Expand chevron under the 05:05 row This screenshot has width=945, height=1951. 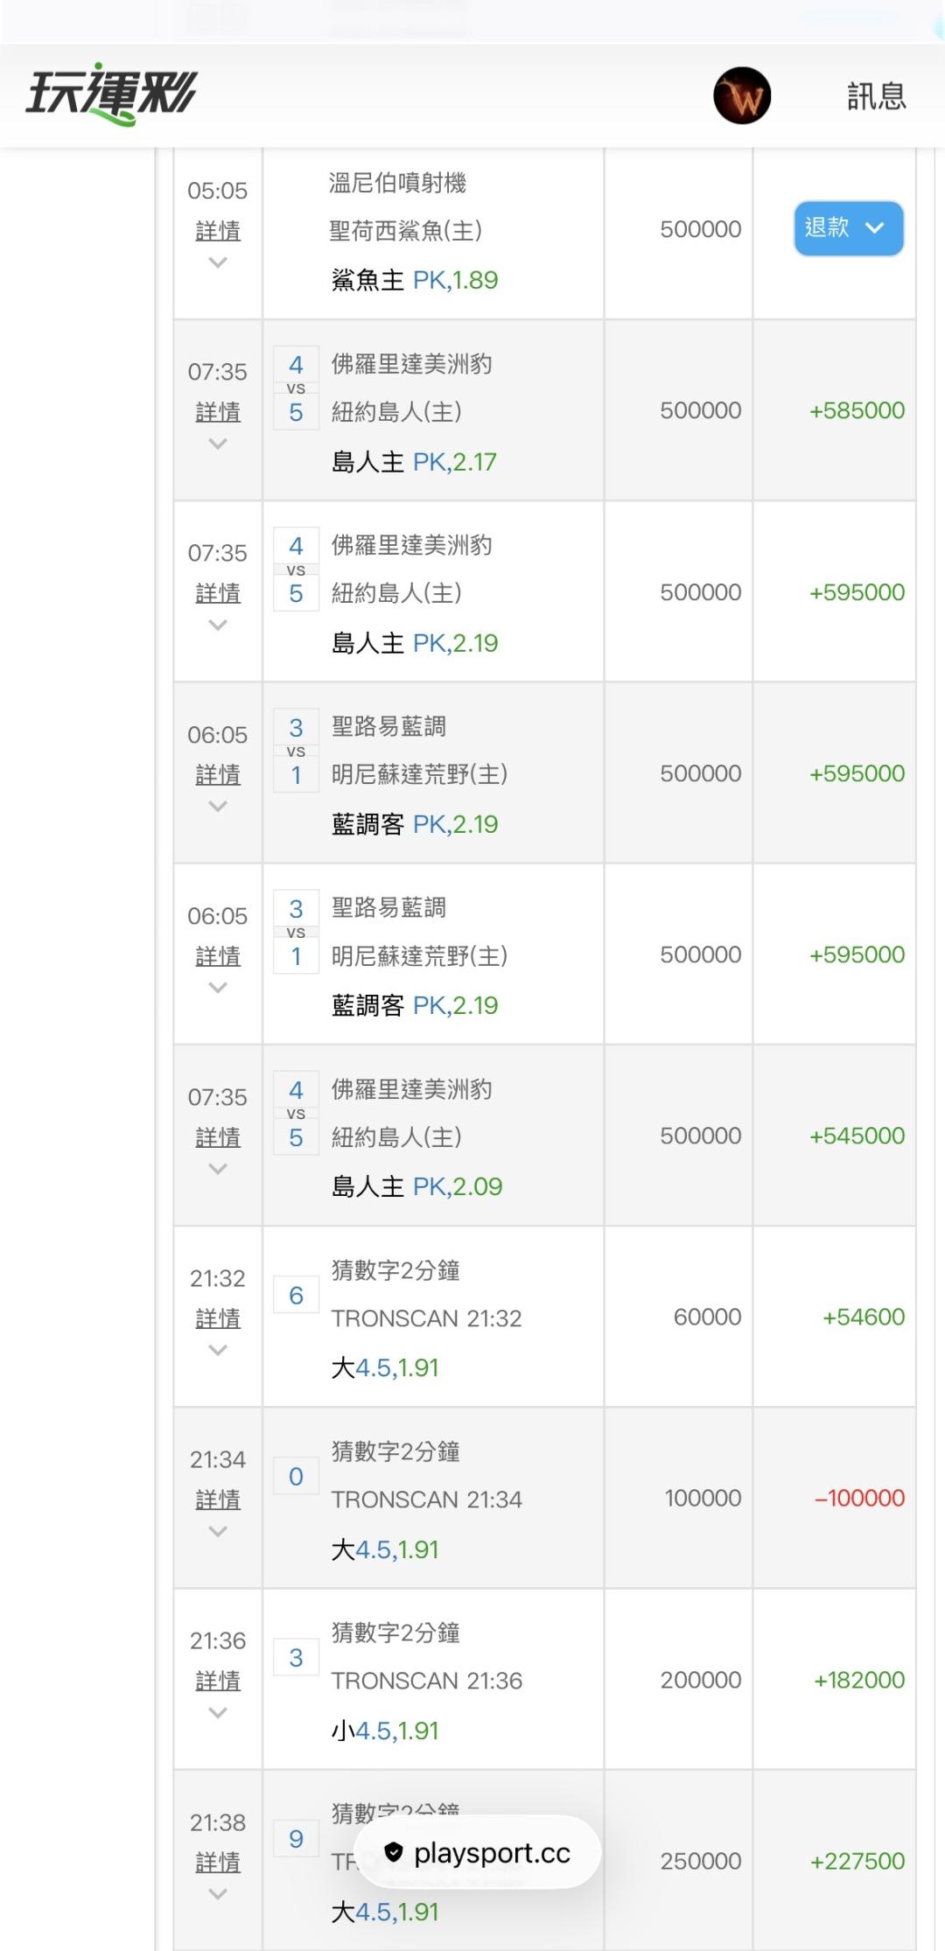click(x=218, y=262)
